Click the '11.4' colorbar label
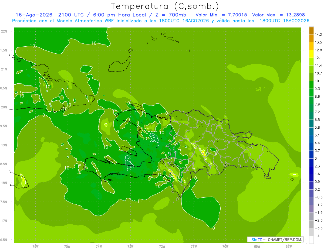The height and width of the screenshot is (250, 324). (x=319, y=66)
